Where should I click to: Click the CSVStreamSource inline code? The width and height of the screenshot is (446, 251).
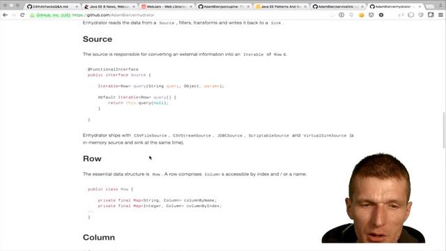pos(192,135)
